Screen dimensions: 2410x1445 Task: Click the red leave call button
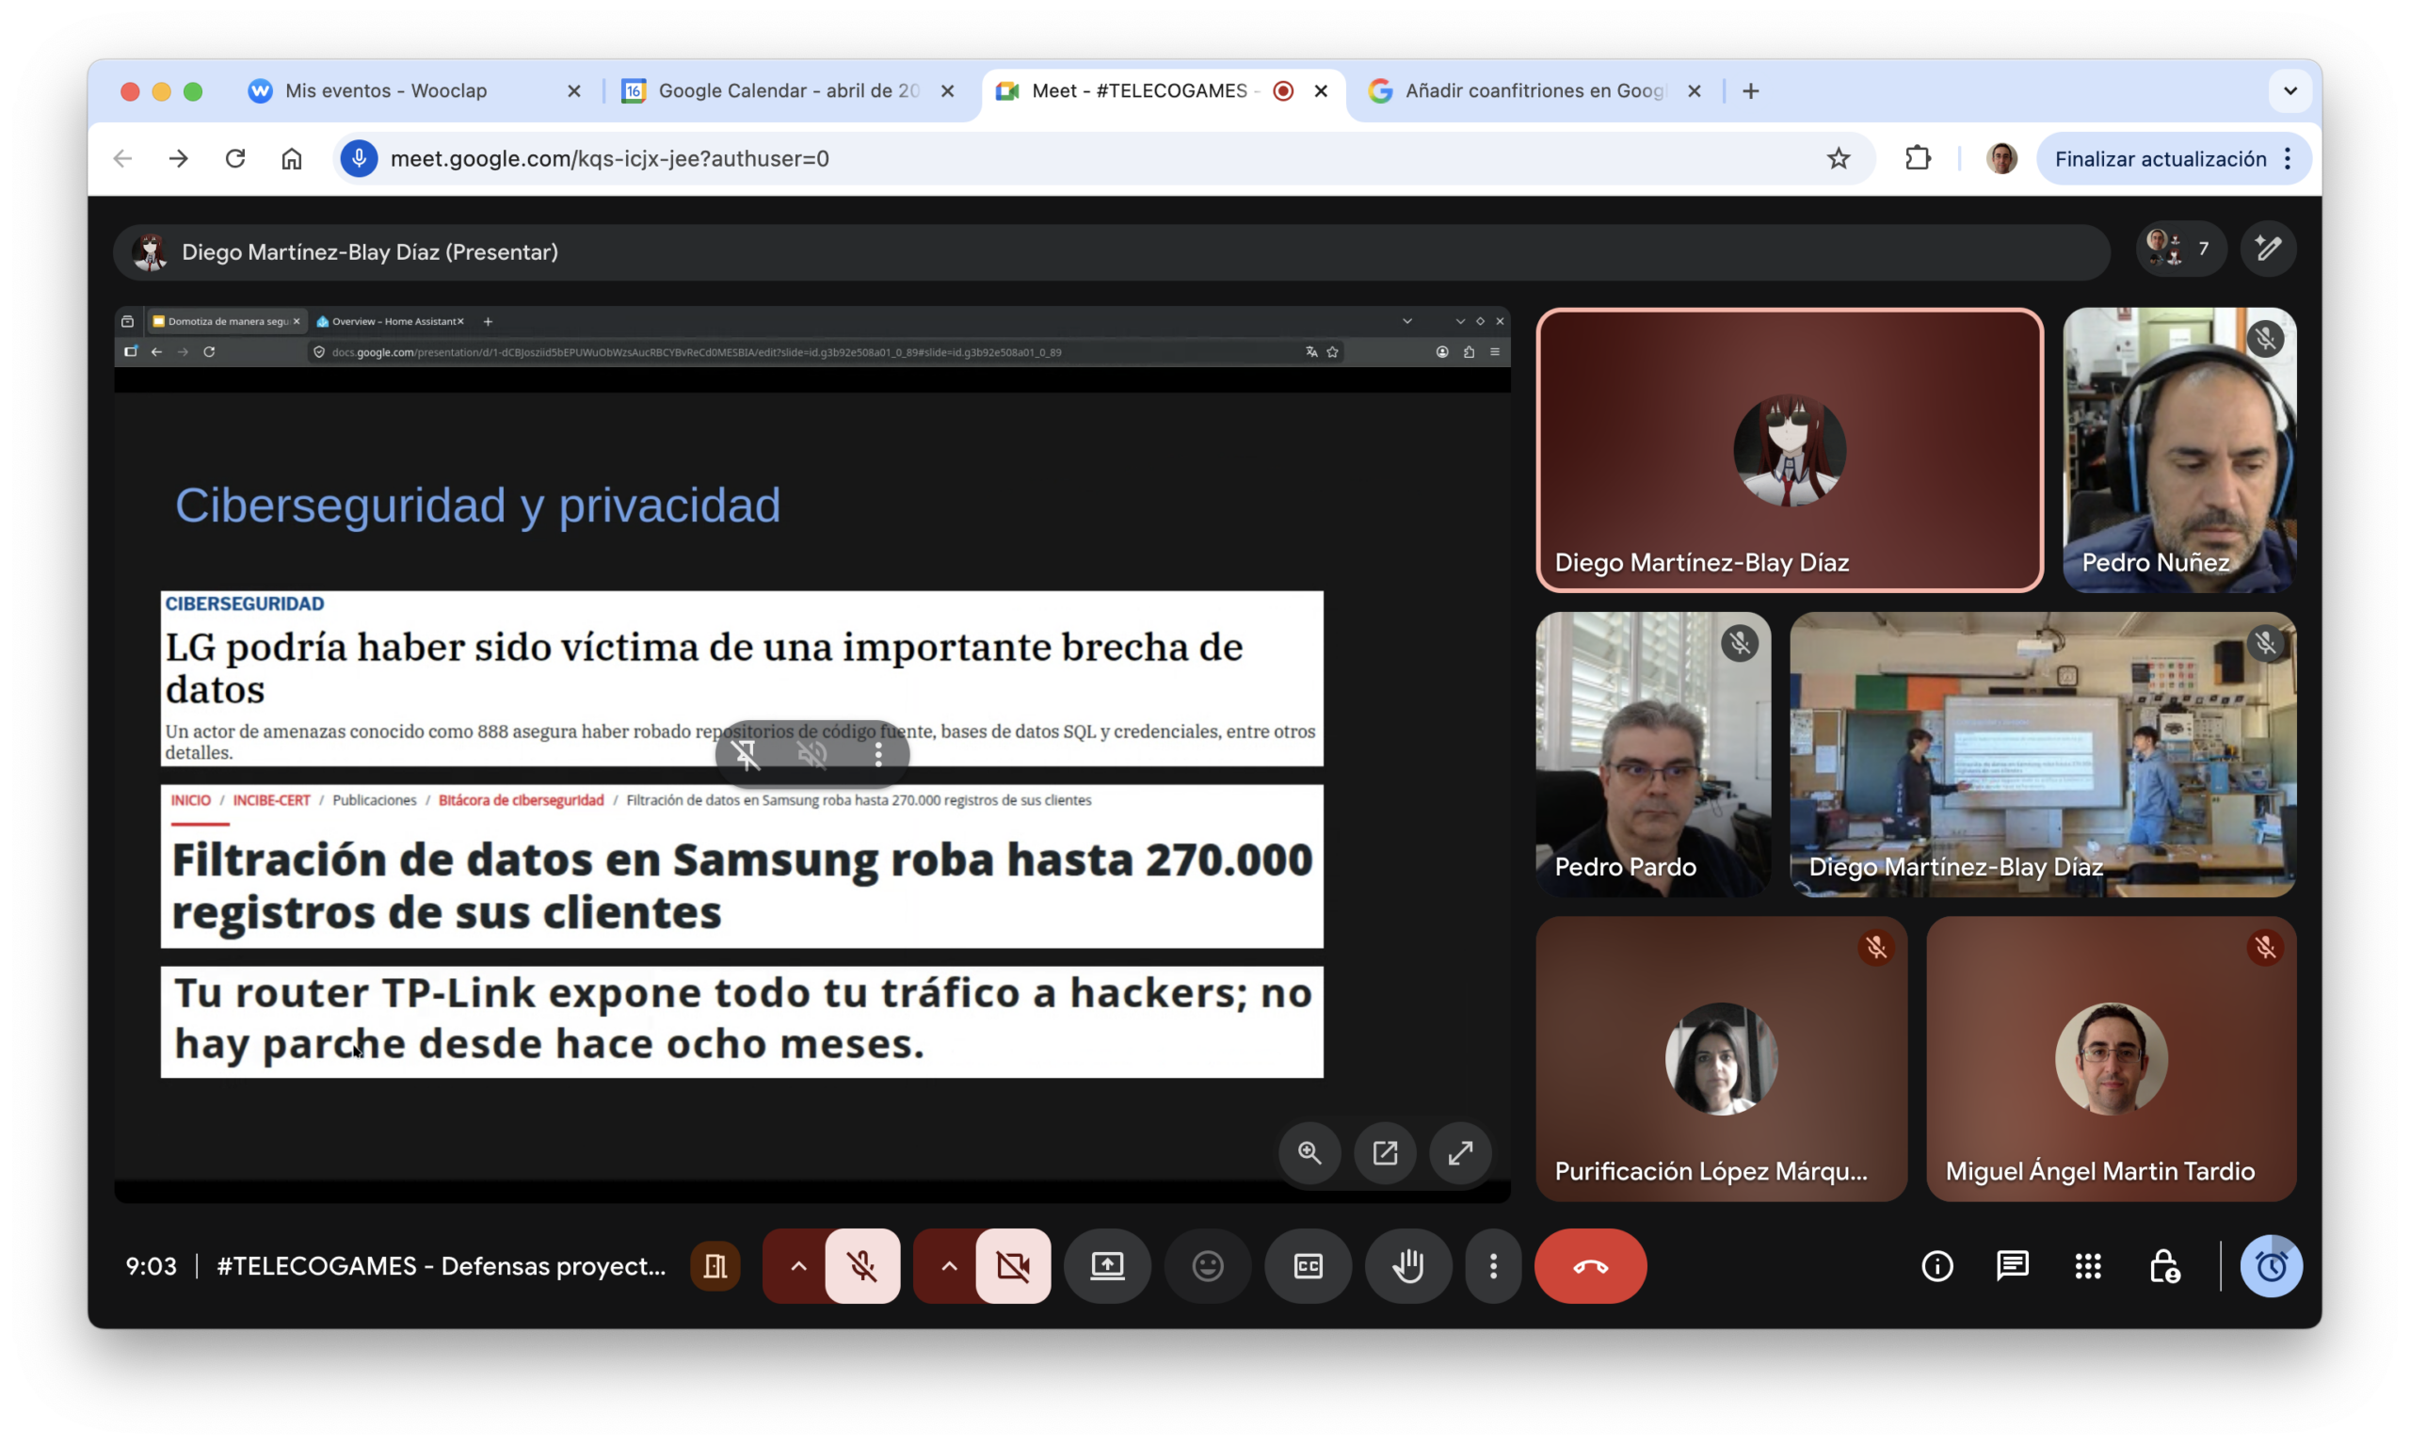click(1589, 1266)
